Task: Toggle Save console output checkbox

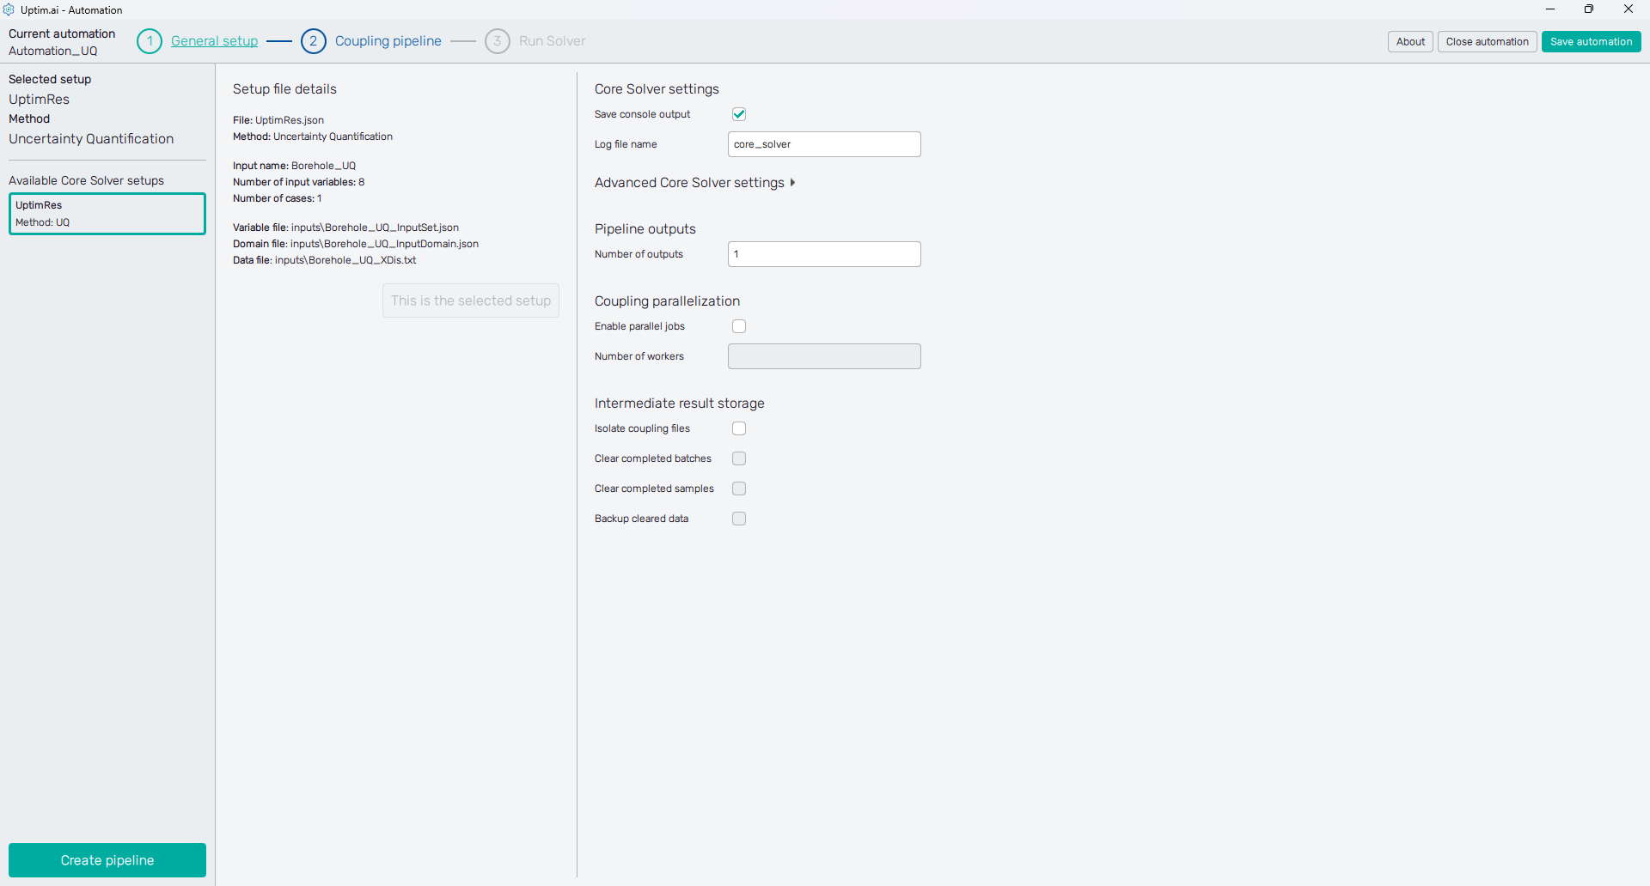Action: point(739,114)
